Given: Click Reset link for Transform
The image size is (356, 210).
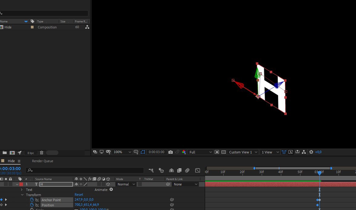Looking at the screenshot, I should (x=79, y=195).
